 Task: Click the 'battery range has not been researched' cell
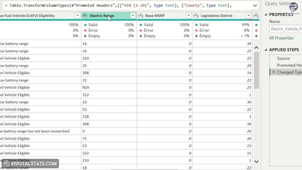coord(41,131)
